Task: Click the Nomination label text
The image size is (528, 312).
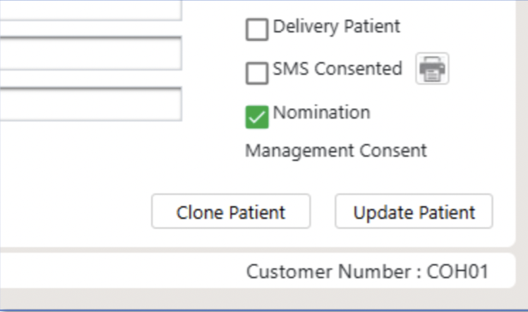Action: [321, 112]
